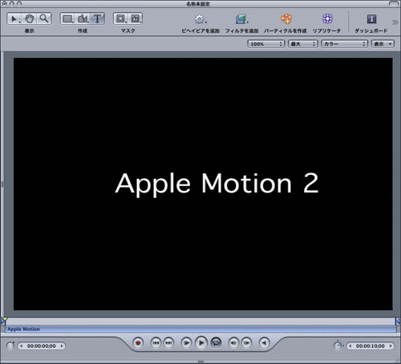Click the リプリケータ label
The height and width of the screenshot is (364, 401).
[326, 30]
